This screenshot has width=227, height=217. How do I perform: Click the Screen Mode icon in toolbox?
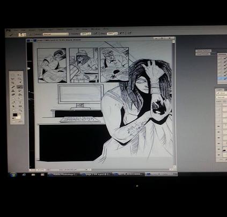(21, 122)
